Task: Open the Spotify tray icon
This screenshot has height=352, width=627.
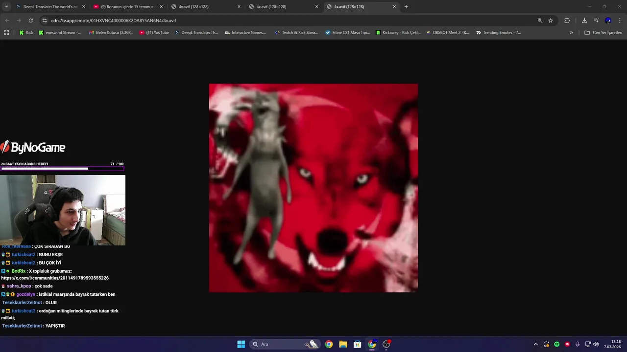Action: coord(556,344)
